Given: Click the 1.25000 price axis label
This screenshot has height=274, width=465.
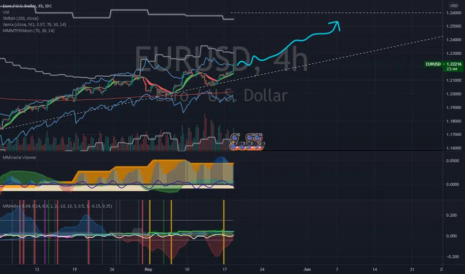Looking at the screenshot, I should [x=454, y=26].
